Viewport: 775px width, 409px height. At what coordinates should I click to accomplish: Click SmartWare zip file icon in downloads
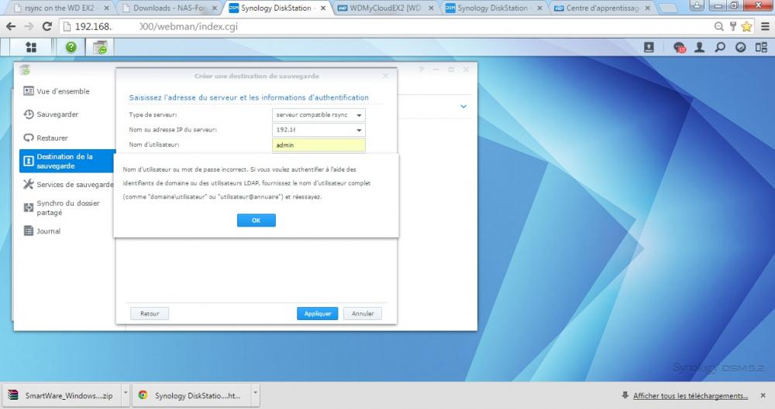[x=13, y=395]
